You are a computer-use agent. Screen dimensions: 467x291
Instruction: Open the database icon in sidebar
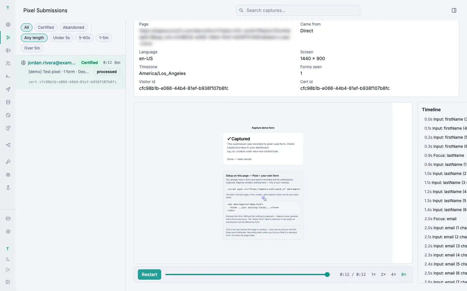point(8,102)
